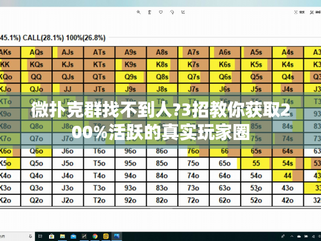Select the K5s cell
The height and width of the screenshot is (241, 321).
257,64
